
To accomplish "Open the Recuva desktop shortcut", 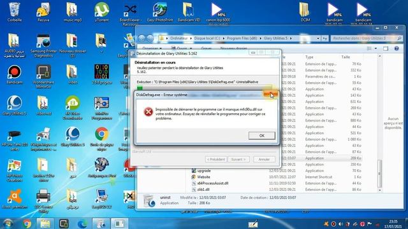I will coord(43,12).
